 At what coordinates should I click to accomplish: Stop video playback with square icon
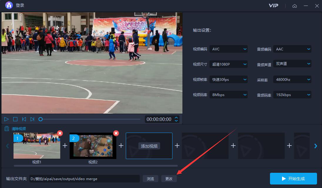pos(15,119)
